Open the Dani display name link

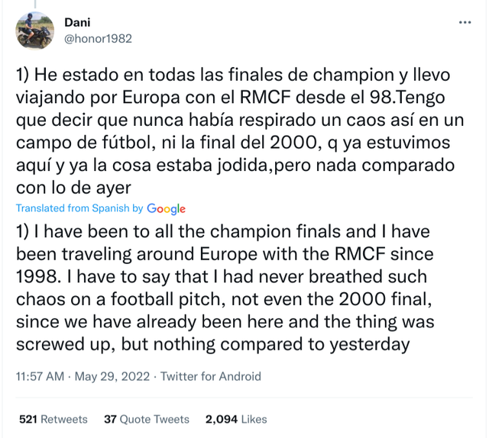pyautogui.click(x=77, y=23)
